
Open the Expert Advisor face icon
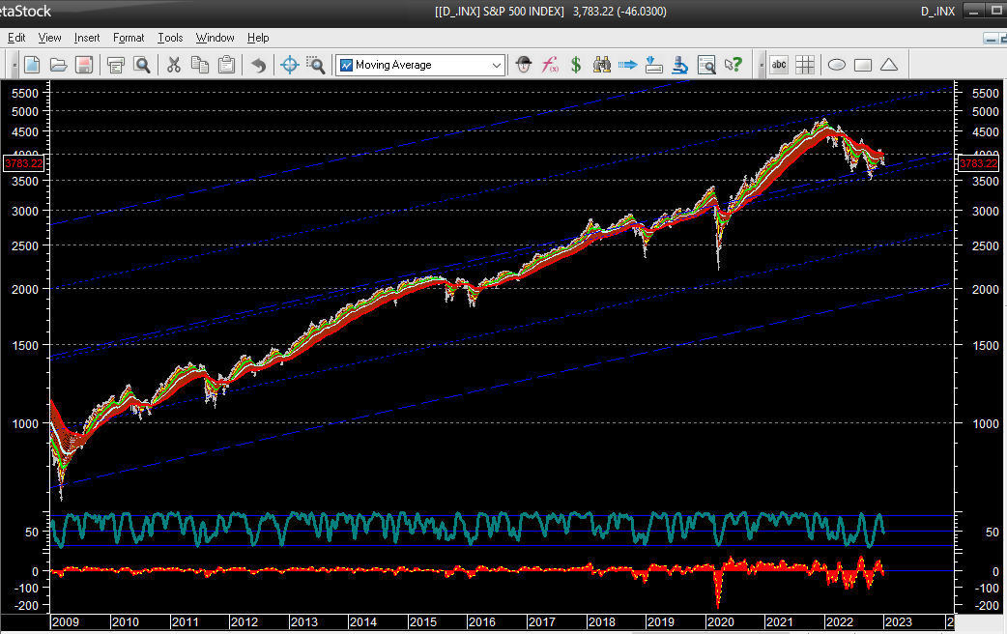click(x=523, y=65)
